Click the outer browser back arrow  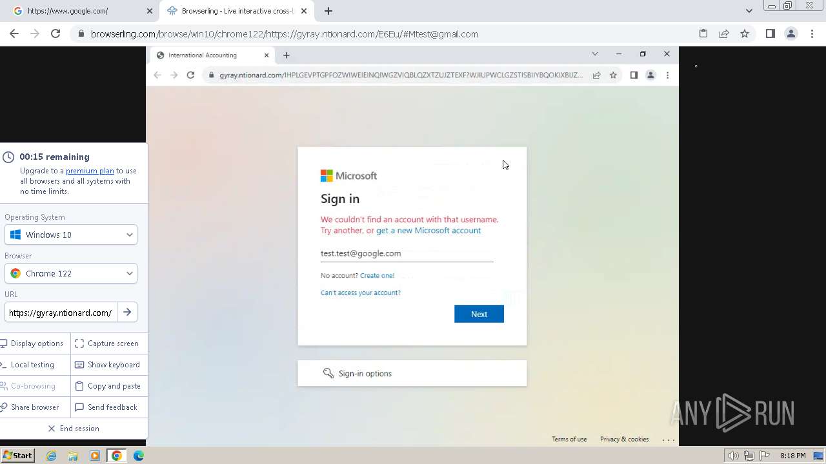tap(14, 34)
